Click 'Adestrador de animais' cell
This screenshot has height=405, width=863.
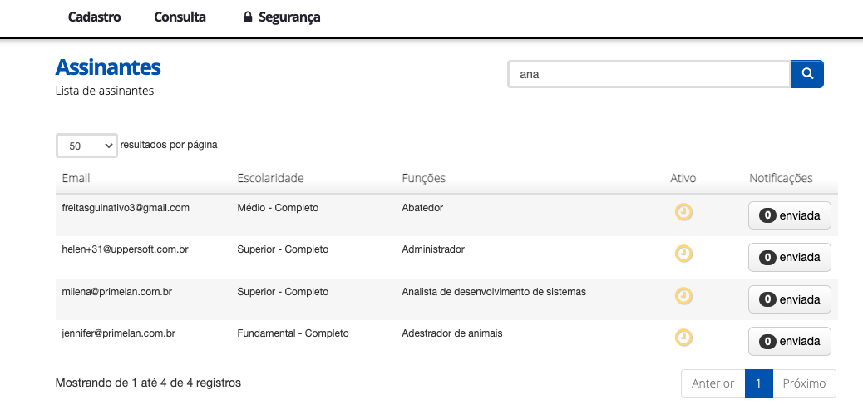click(x=451, y=333)
